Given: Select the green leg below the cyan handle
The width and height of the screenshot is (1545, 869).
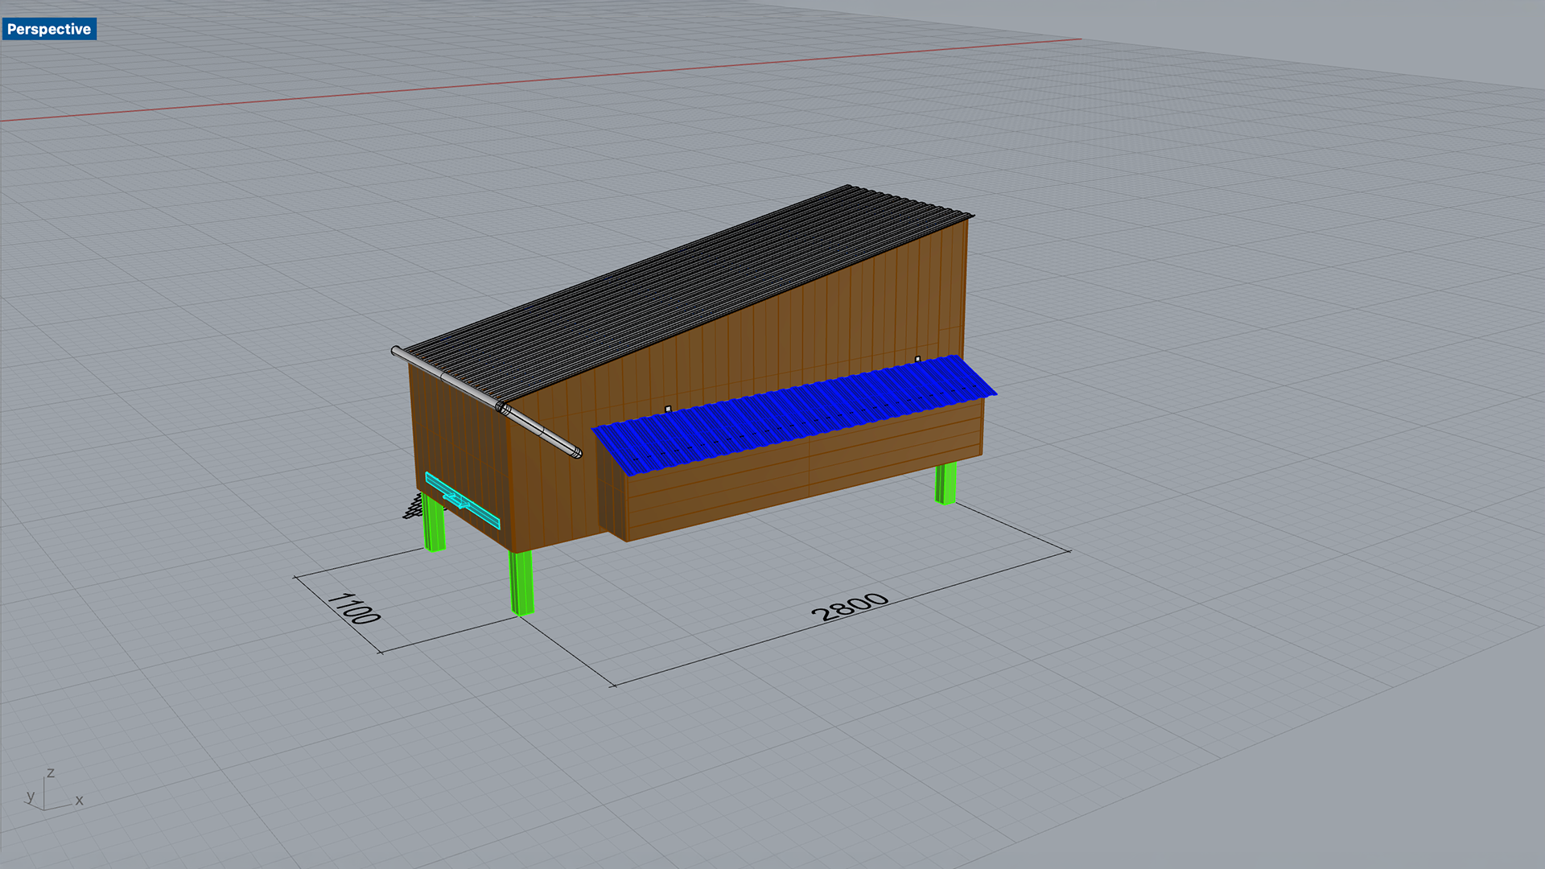Looking at the screenshot, I should click(434, 524).
